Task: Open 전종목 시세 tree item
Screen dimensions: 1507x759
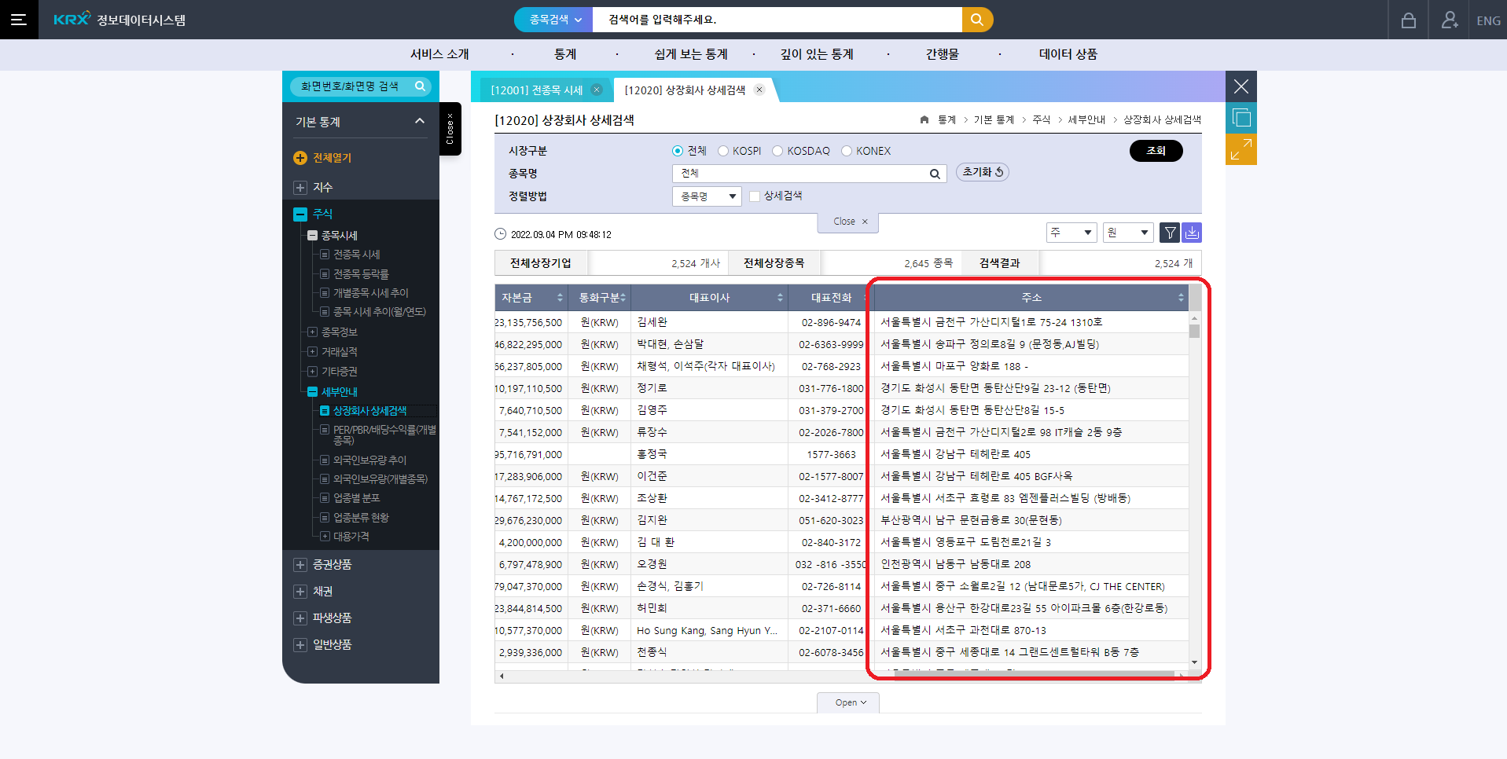Action: (x=356, y=255)
